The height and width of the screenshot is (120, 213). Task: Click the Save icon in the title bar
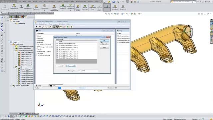click(x=113, y=2)
